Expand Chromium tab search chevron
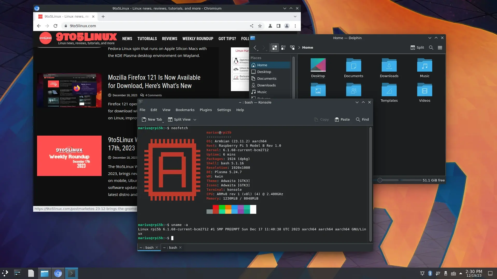 point(295,17)
